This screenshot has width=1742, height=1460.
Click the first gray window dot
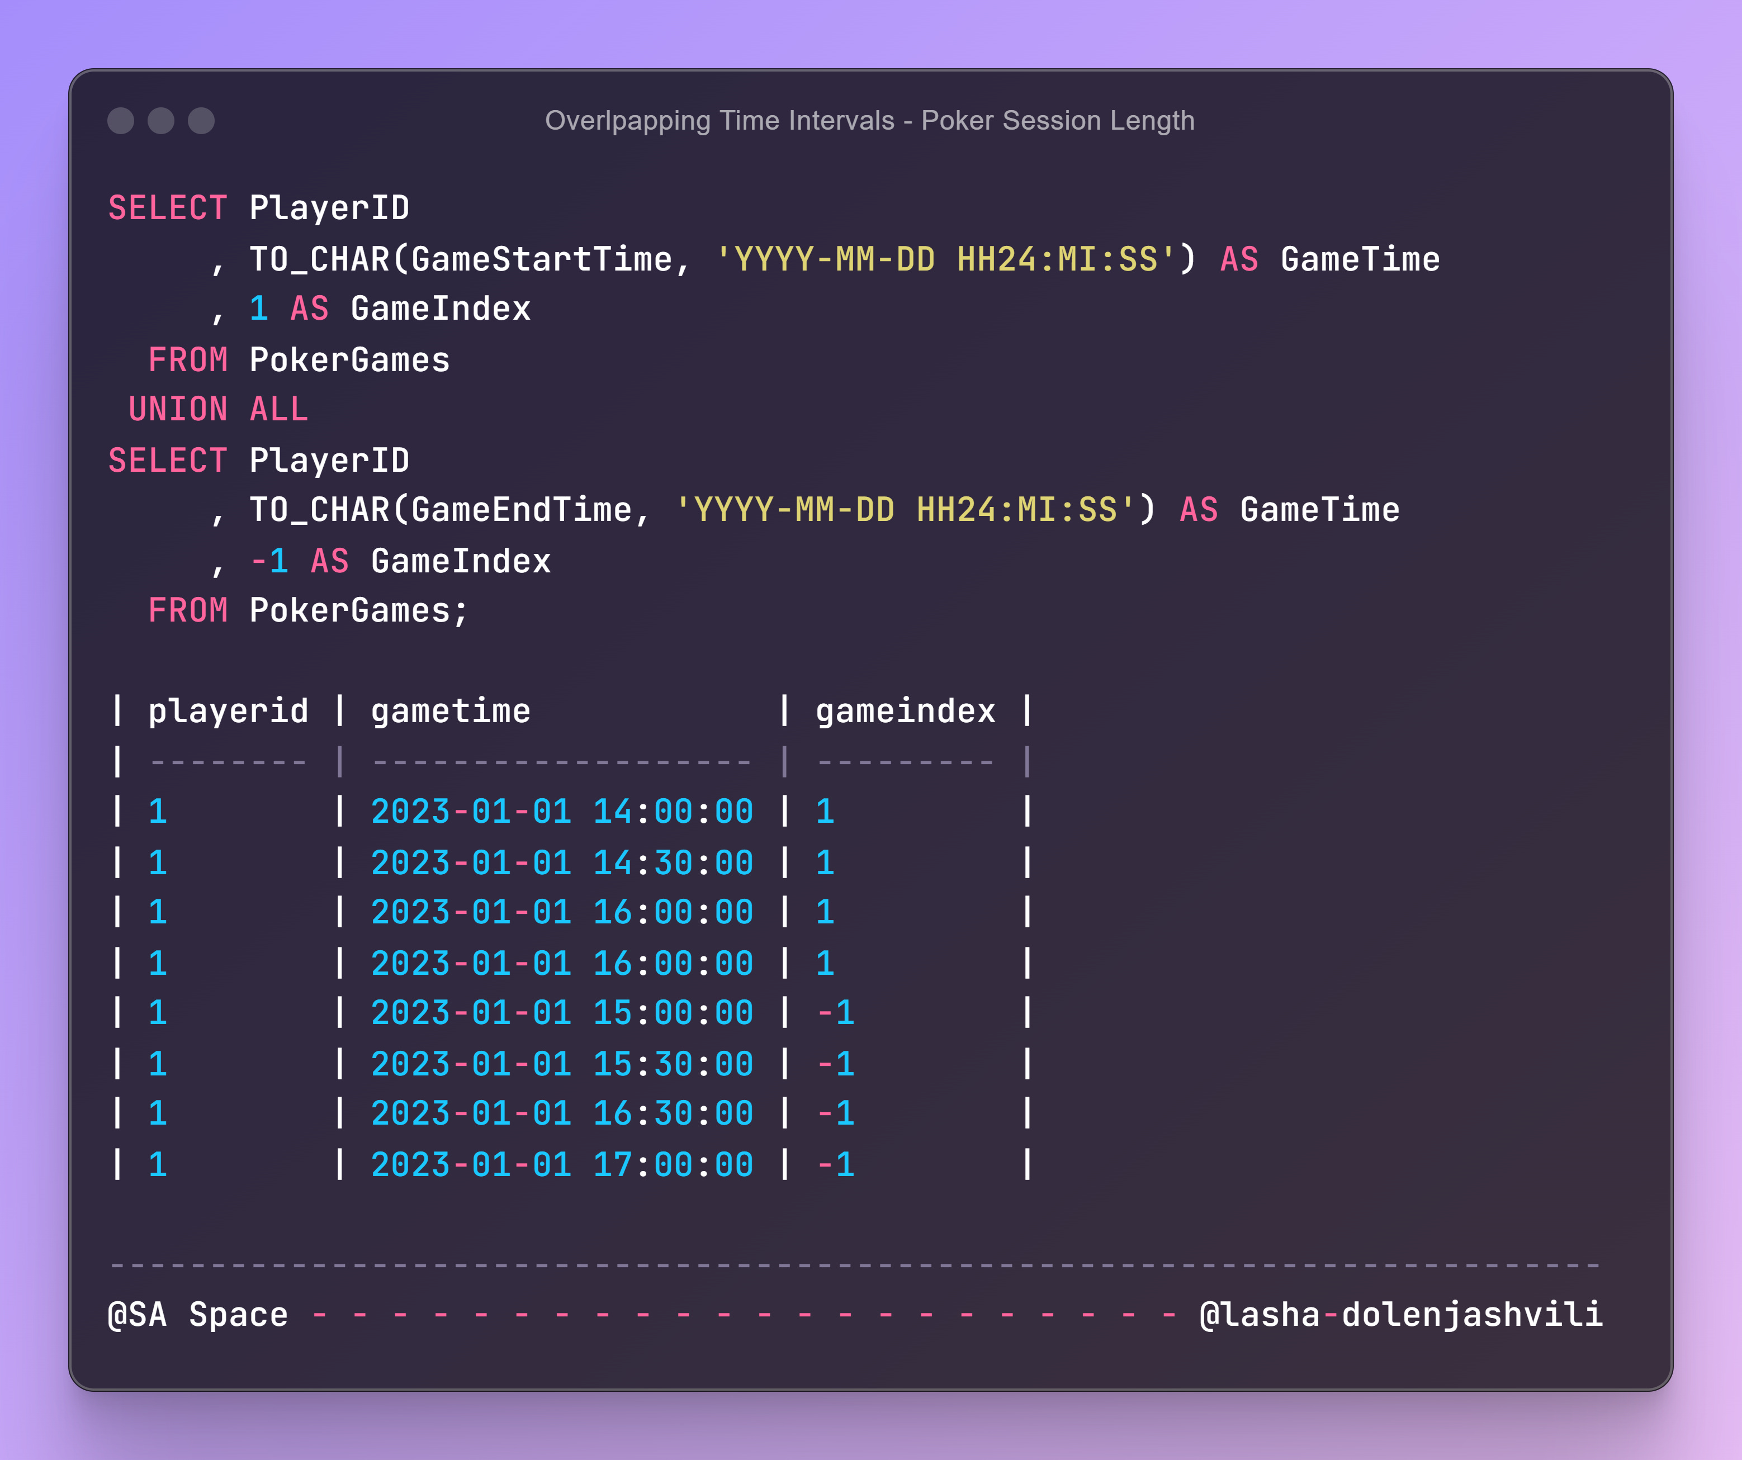[120, 120]
